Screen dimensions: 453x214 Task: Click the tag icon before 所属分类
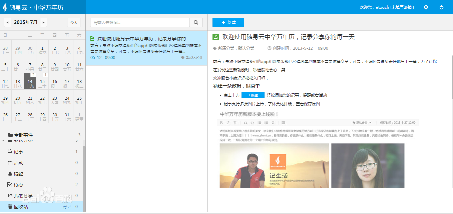[214, 48]
